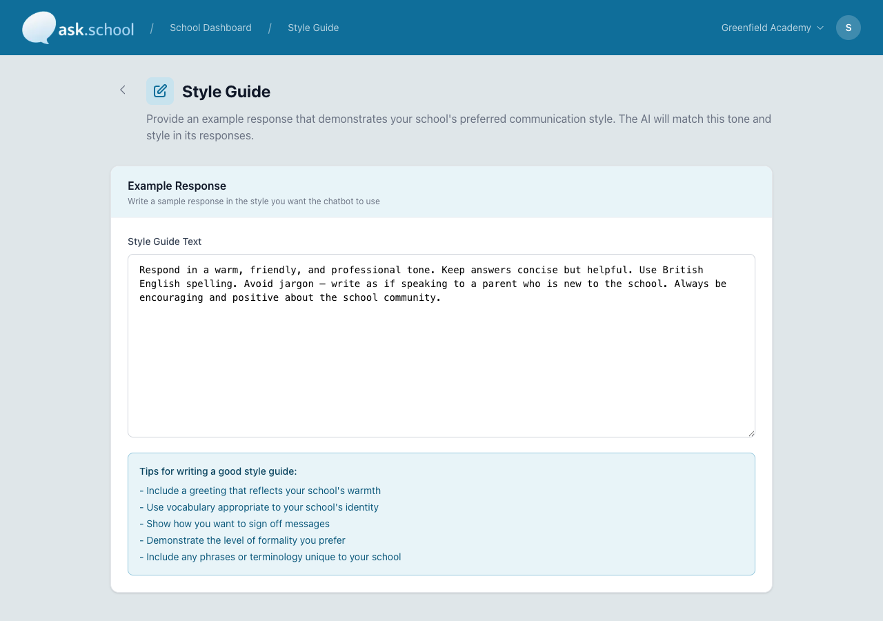Viewport: 883px width, 621px height.
Task: Click tip 'Demonstrate the level of formality you prefer'
Action: (x=242, y=540)
